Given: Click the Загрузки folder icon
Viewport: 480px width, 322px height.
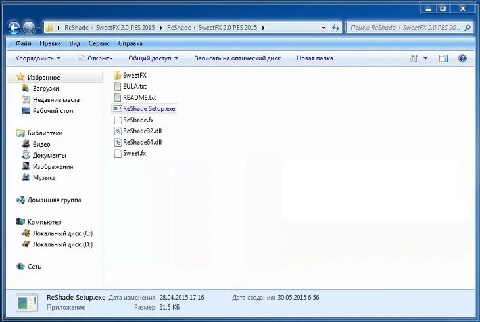Looking at the screenshot, I should point(26,88).
